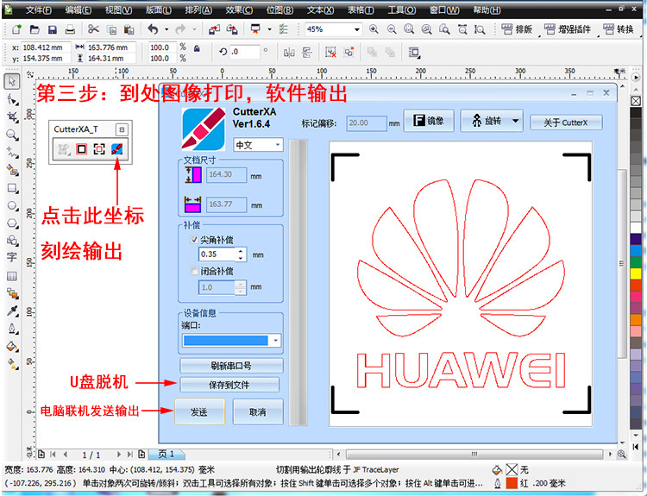Click the no-color X swatch in palette
Screen dimensions: 647x496
click(636, 101)
